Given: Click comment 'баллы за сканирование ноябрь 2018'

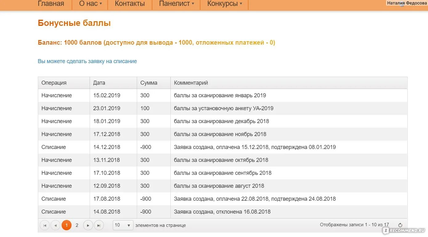Looking at the screenshot, I should click(x=220, y=134).
